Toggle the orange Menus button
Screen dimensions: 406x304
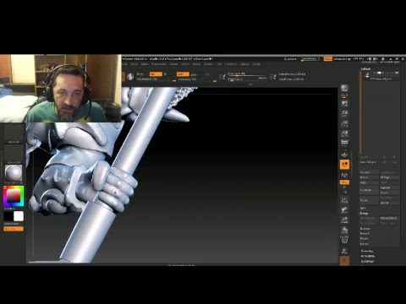coord(327,59)
